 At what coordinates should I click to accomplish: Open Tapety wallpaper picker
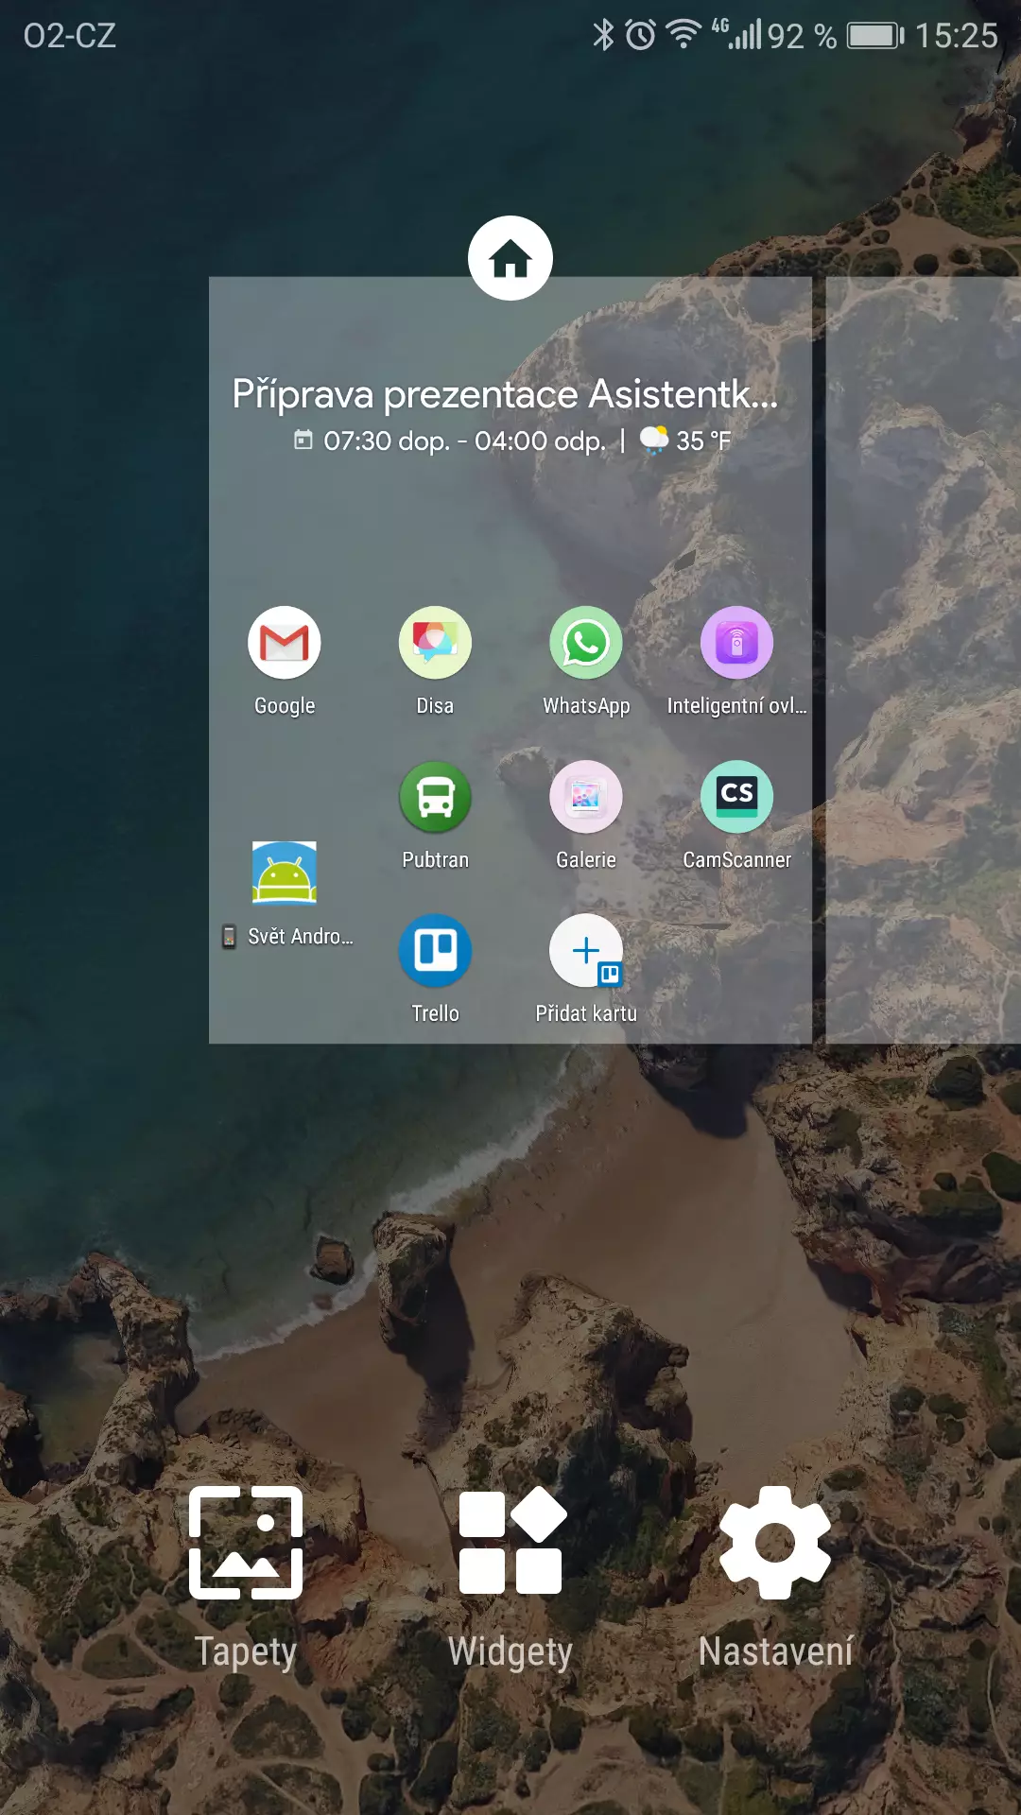pyautogui.click(x=246, y=1579)
